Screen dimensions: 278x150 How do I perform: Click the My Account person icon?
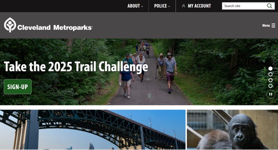(x=183, y=6)
